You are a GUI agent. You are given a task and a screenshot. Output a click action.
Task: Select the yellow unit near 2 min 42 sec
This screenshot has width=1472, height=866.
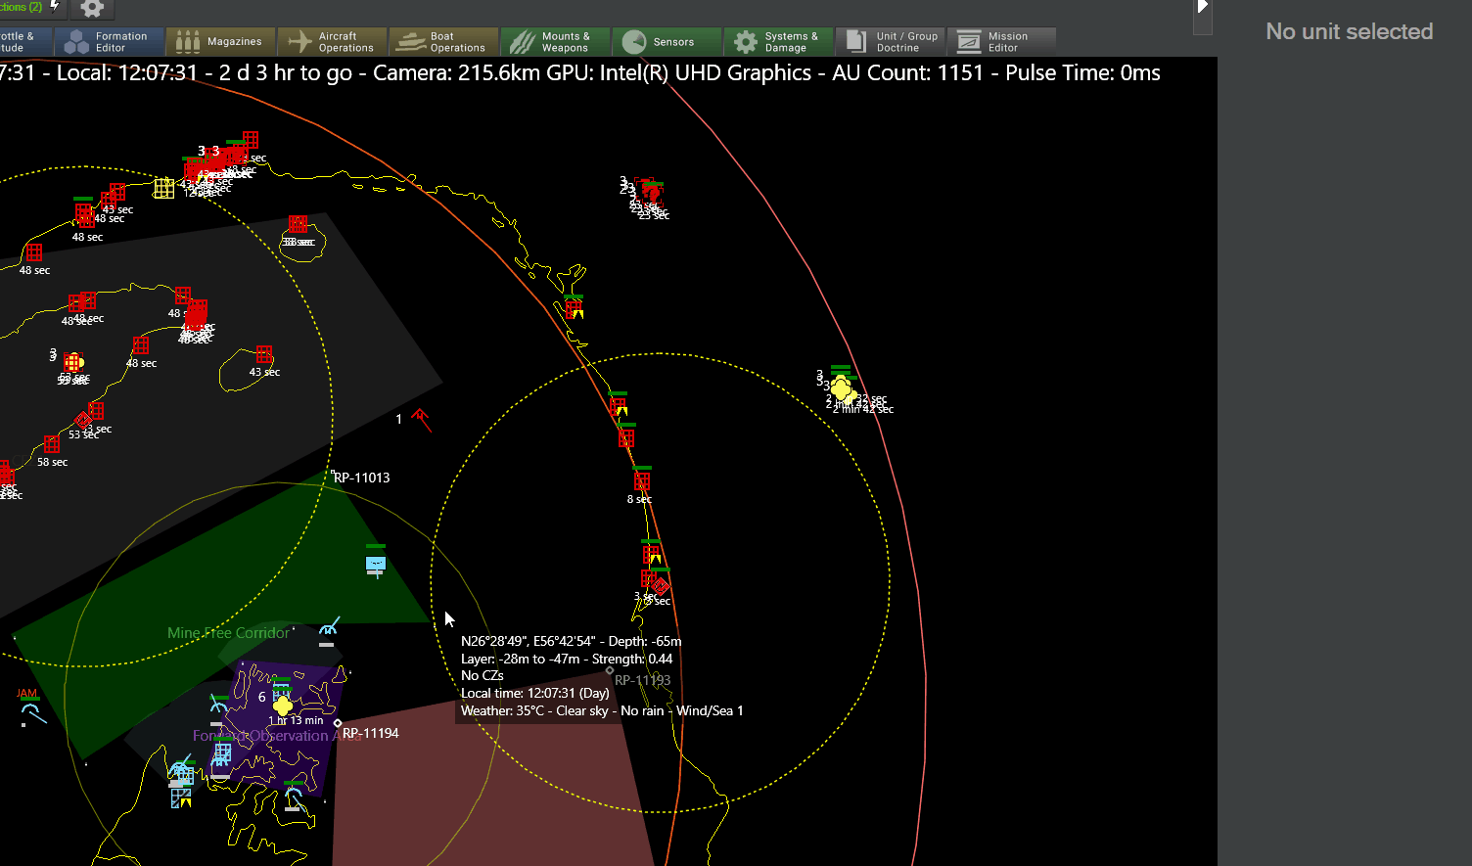842,388
